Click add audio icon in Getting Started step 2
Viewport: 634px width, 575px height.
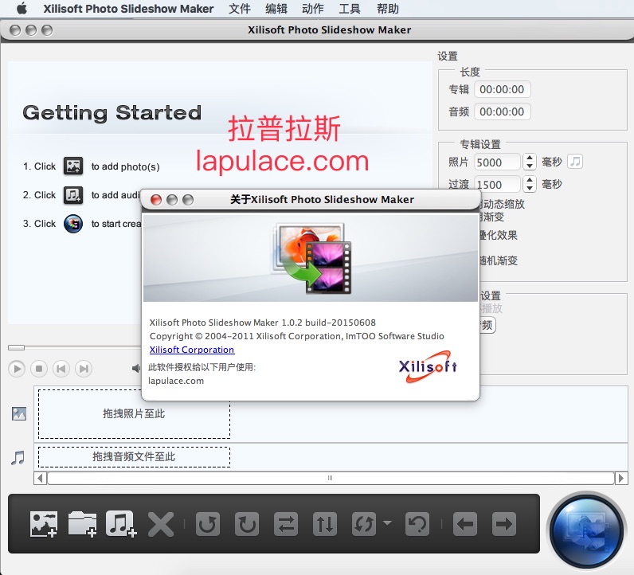tap(73, 195)
